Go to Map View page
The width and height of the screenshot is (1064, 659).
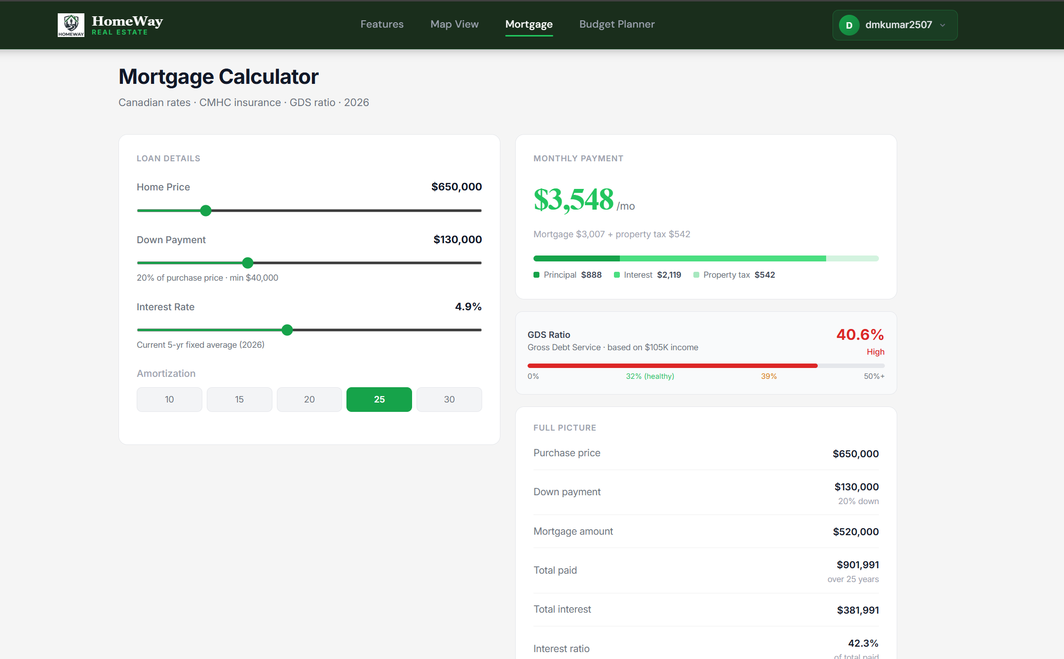point(454,24)
